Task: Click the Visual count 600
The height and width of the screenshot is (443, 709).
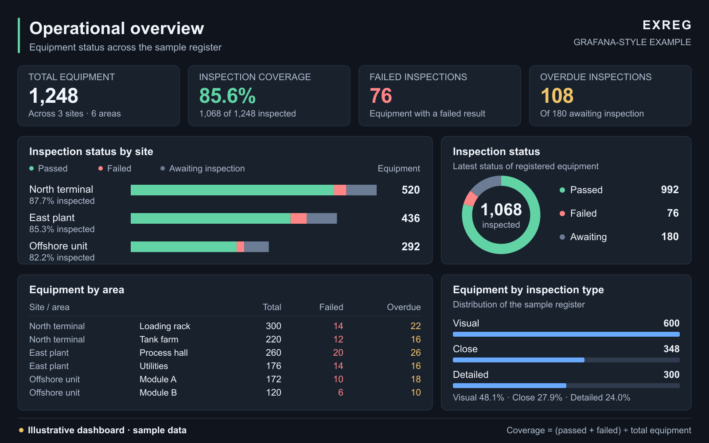Action: click(x=671, y=323)
